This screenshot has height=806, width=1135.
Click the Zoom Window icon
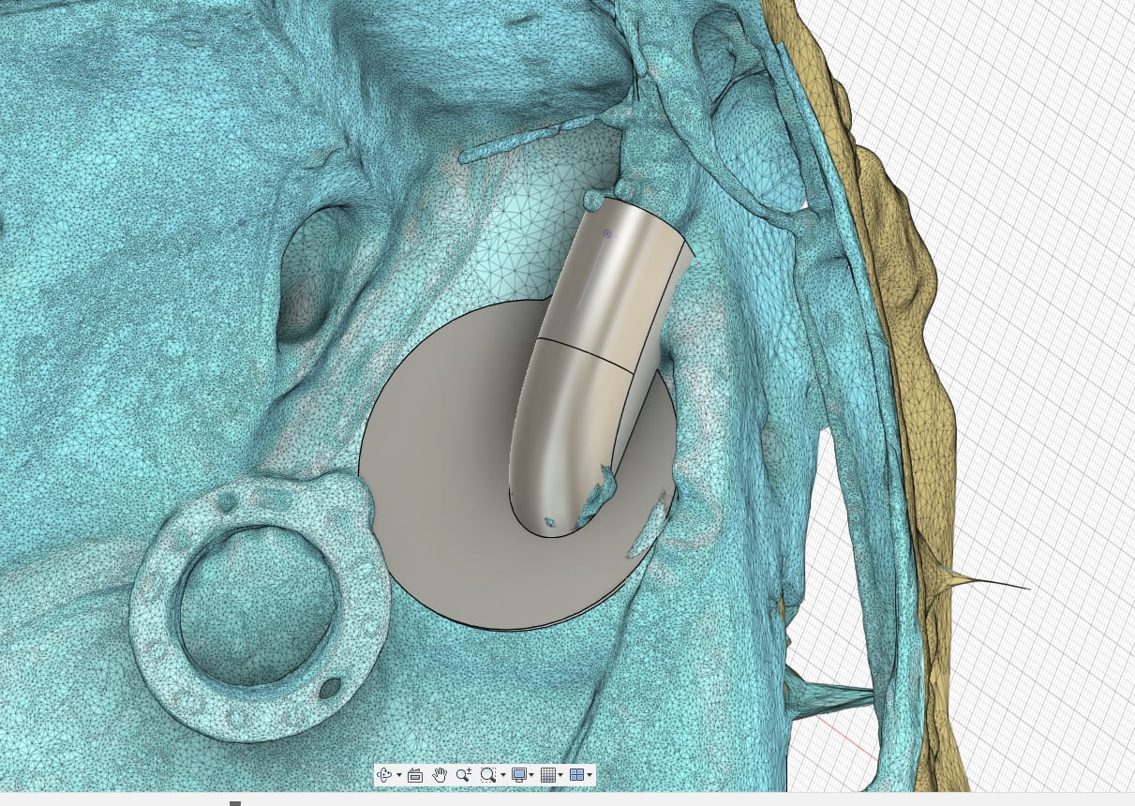click(487, 775)
